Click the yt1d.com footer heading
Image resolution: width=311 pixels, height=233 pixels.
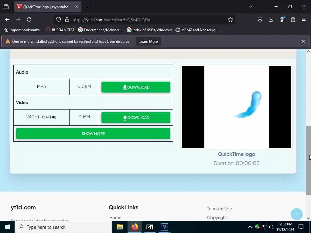23,208
